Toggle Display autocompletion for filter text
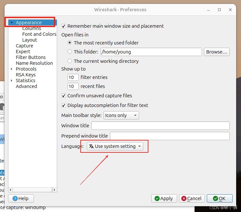The image size is (241, 212). point(64,105)
